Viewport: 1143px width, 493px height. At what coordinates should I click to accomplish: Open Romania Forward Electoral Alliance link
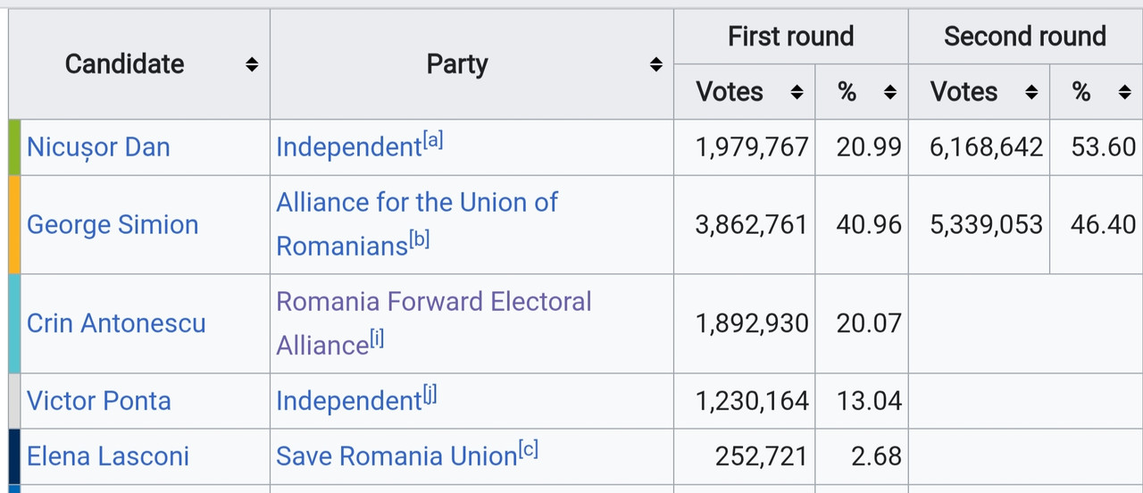coord(433,301)
